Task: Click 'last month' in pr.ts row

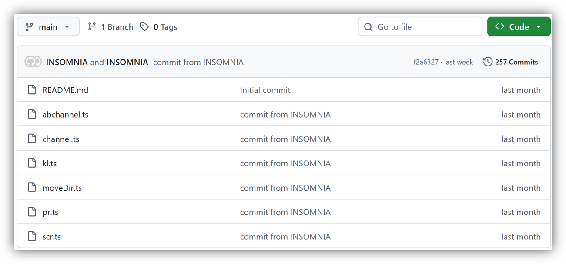Action: (x=521, y=212)
